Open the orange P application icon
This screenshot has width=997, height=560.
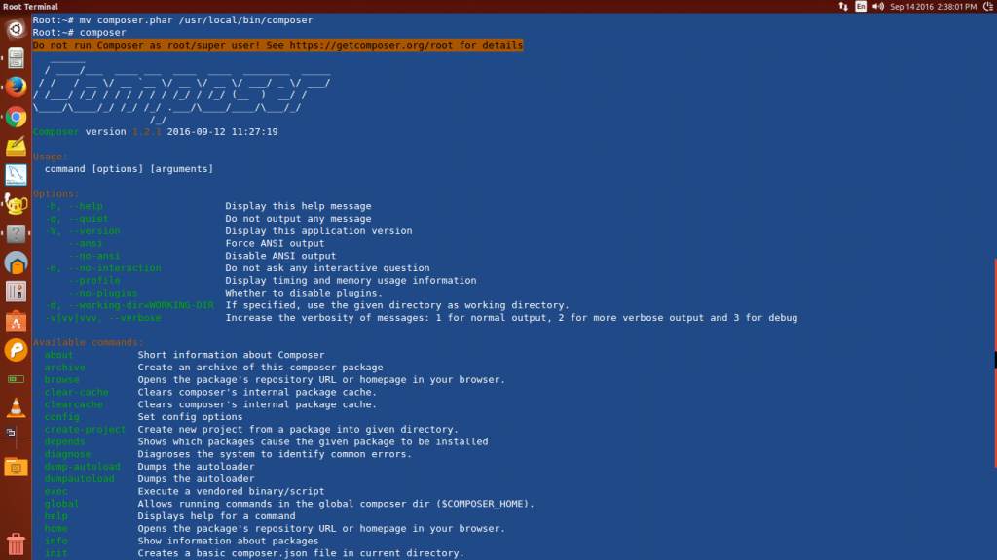click(16, 350)
